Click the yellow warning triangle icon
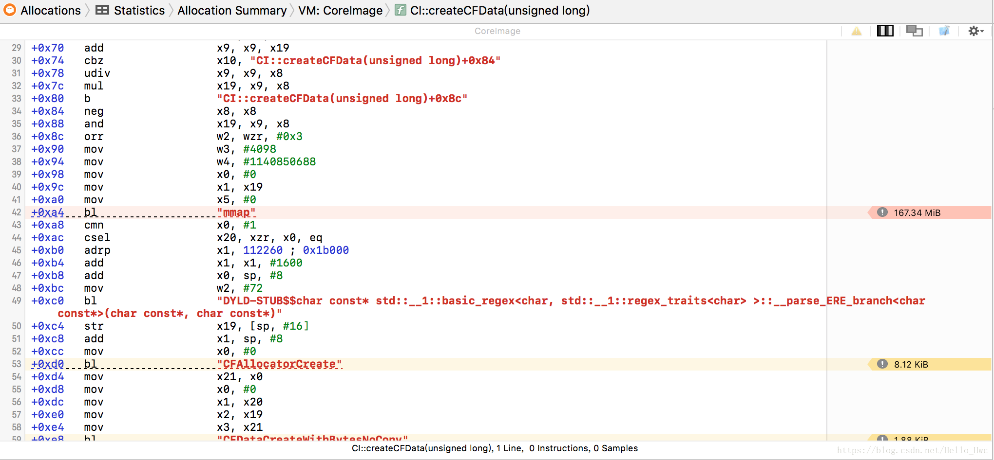This screenshot has width=994, height=460. point(856,31)
